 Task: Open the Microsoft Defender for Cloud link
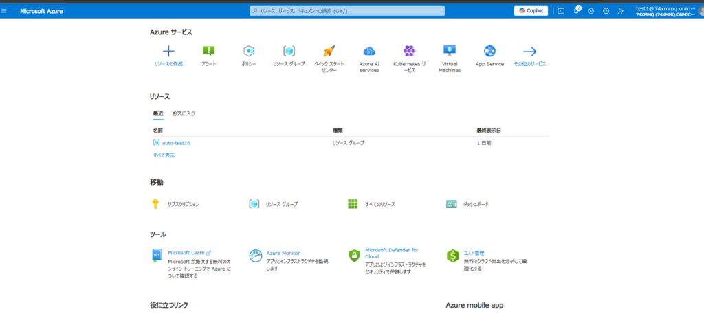[x=392, y=253]
